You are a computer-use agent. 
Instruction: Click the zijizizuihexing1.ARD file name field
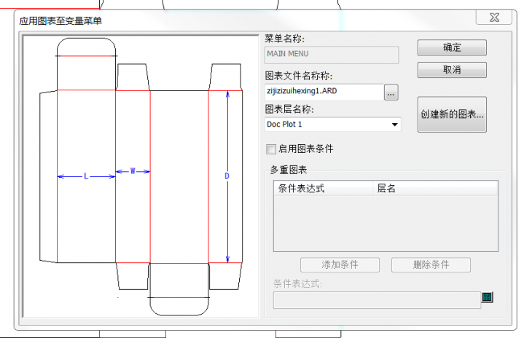coord(323,92)
